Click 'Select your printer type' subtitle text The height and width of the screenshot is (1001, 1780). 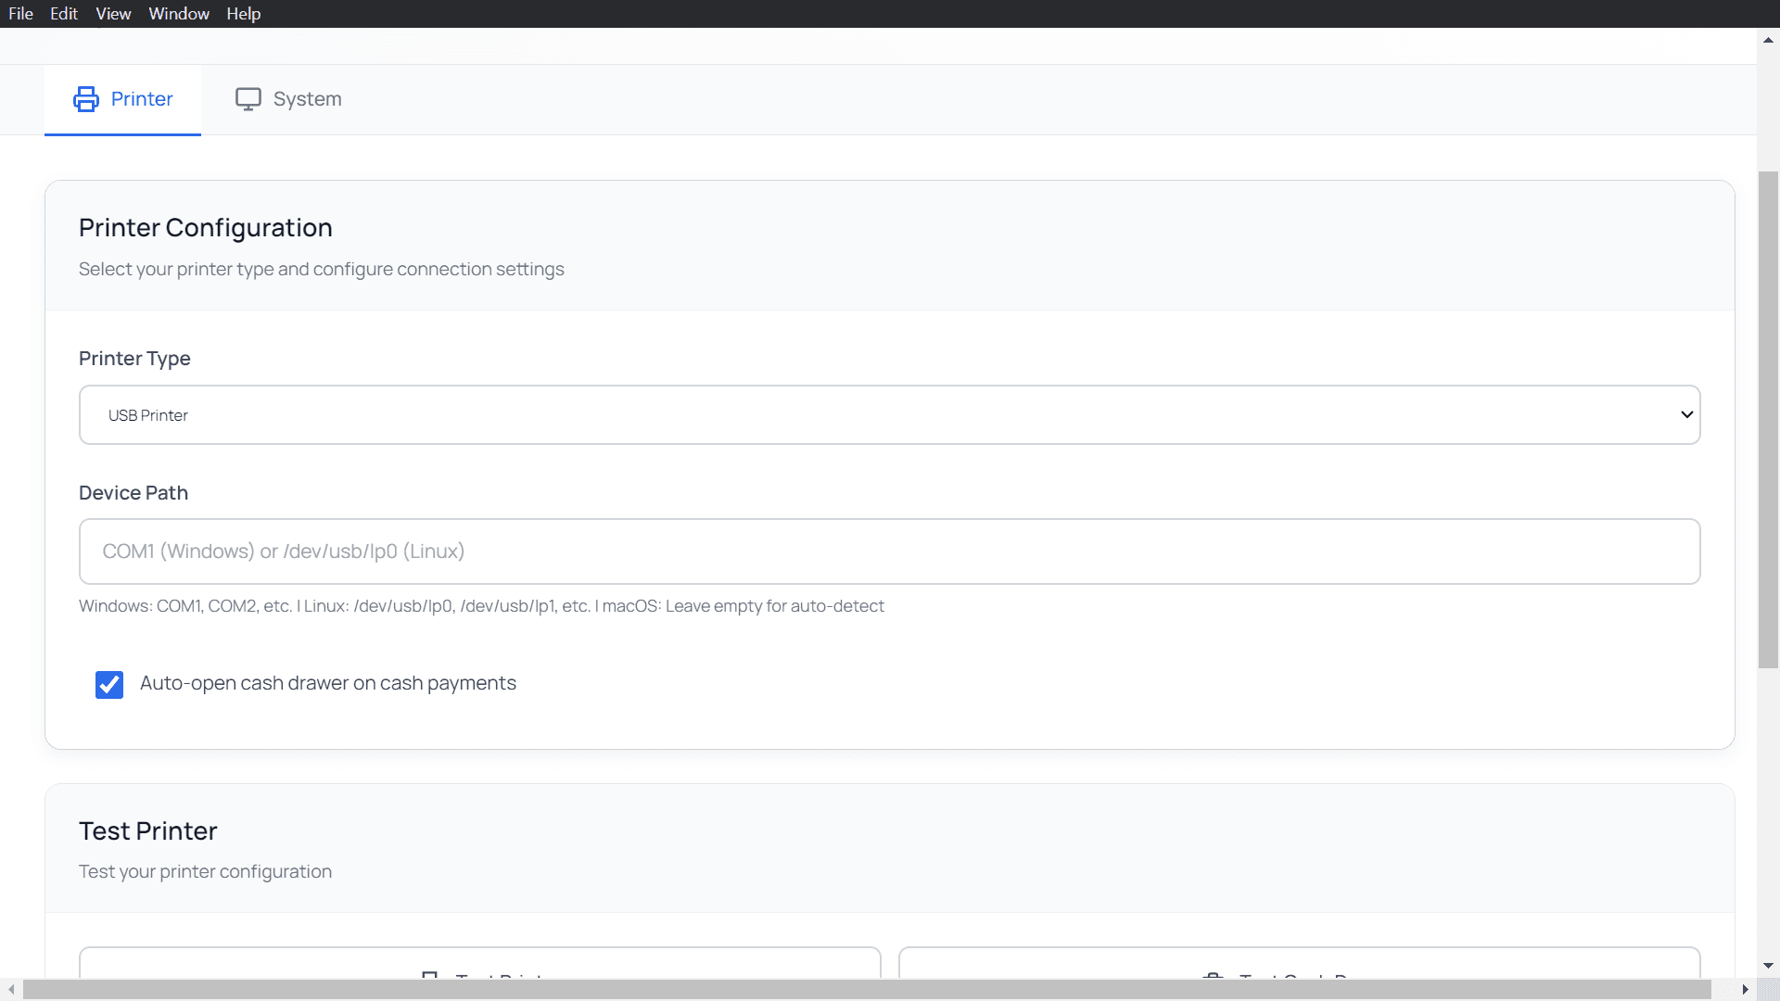321,270
